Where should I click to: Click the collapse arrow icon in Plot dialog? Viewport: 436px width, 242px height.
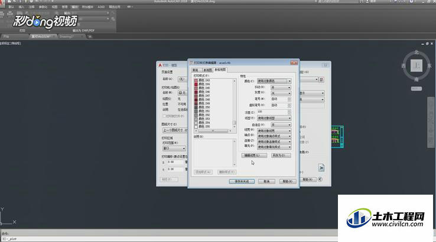click(x=320, y=179)
